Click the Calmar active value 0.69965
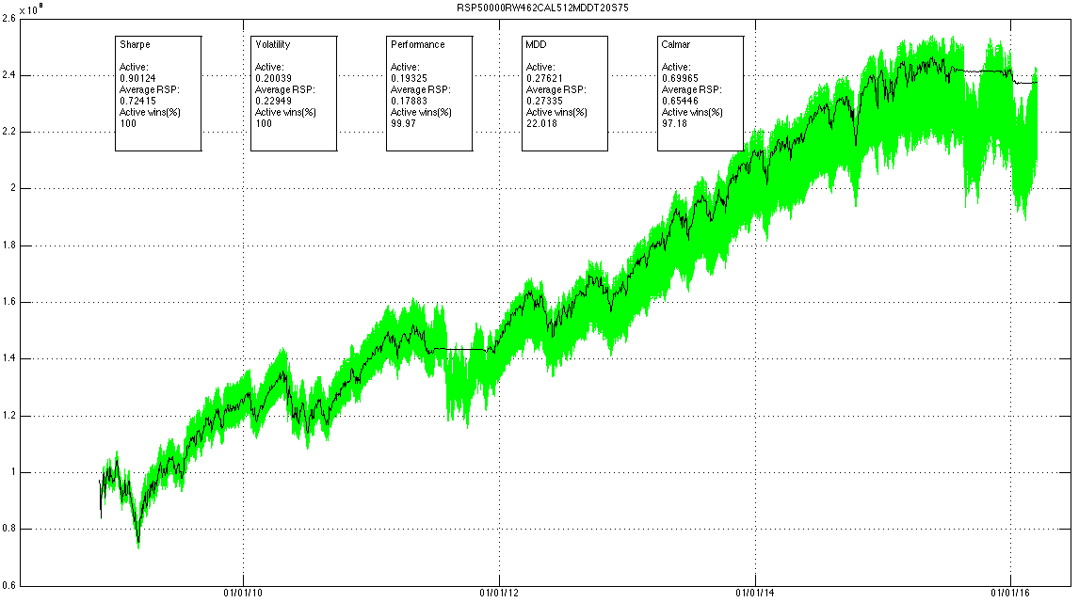1079x602 pixels. (680, 78)
